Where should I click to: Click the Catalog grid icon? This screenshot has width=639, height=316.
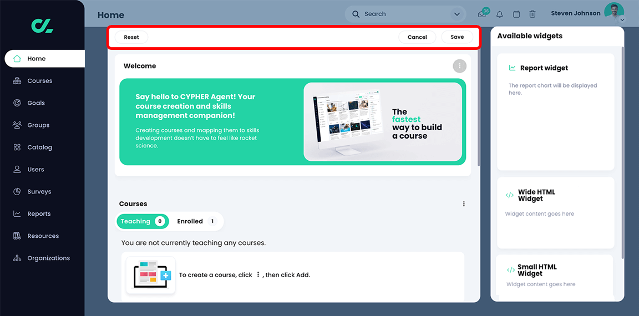pyautogui.click(x=17, y=147)
